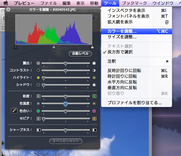Click the dark shadow icon beside シャドウ

[38, 85]
